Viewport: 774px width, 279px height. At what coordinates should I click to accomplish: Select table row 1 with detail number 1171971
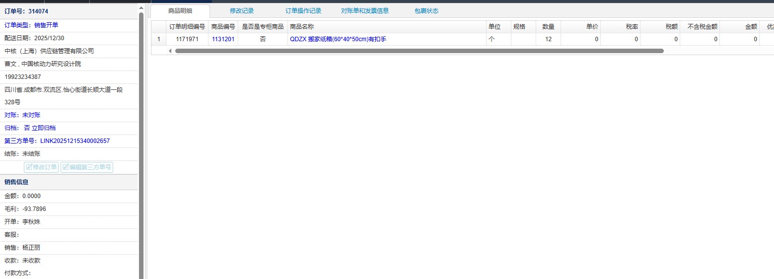[x=187, y=39]
